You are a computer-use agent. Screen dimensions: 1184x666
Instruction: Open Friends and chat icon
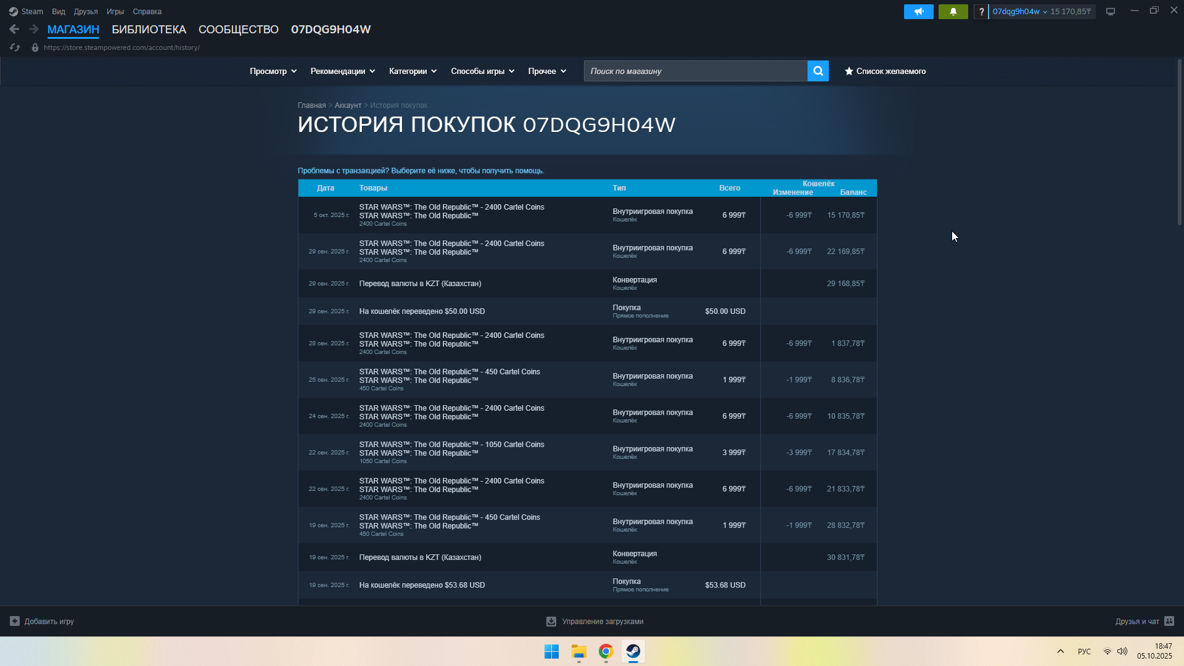point(1169,622)
